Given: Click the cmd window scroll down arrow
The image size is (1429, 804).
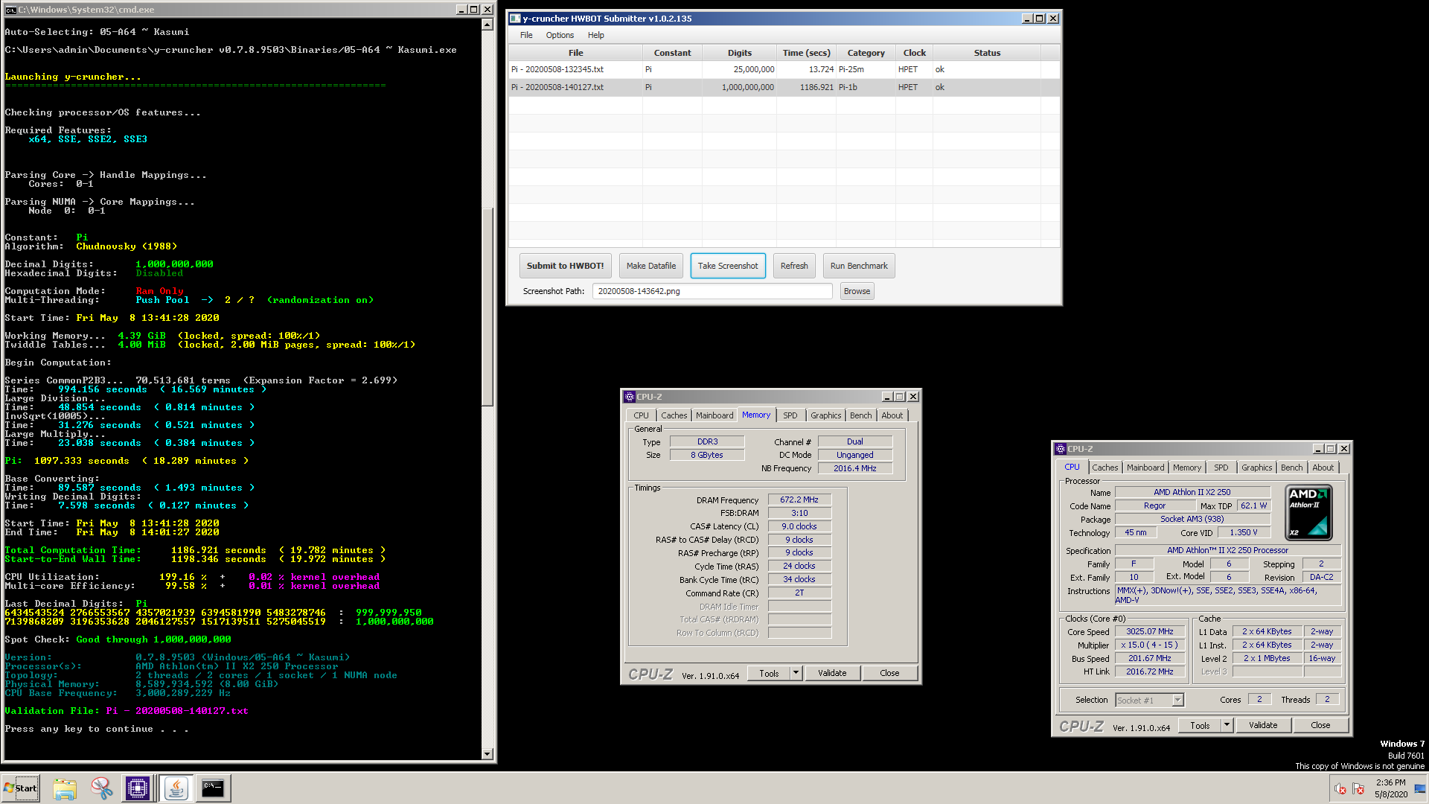Looking at the screenshot, I should [x=487, y=754].
